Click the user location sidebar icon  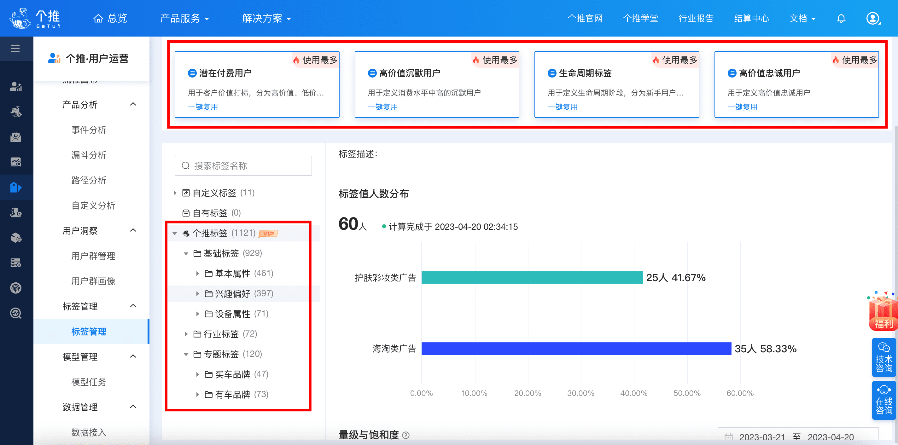click(x=16, y=212)
